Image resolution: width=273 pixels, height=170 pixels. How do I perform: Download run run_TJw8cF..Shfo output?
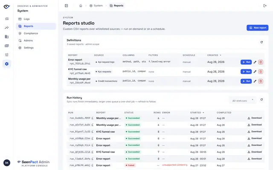(x=255, y=159)
